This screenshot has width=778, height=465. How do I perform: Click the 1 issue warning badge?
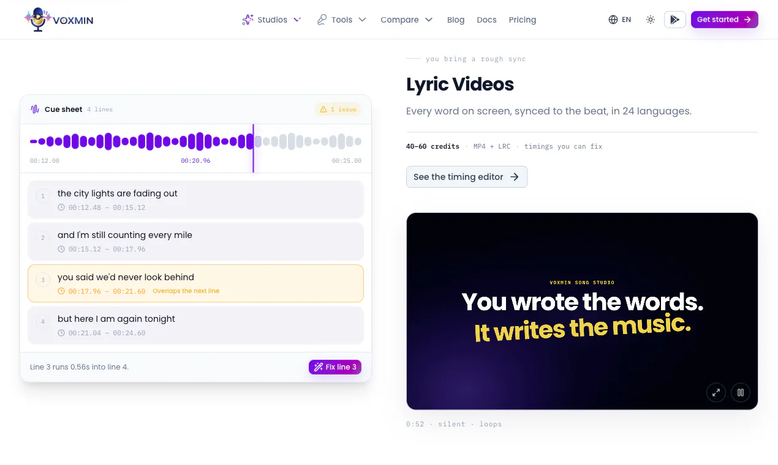(338, 110)
